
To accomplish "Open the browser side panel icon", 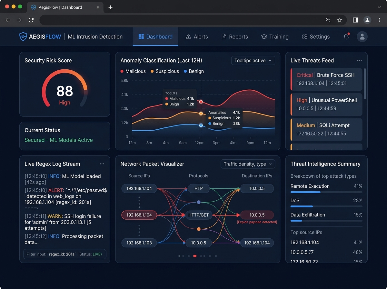I will tap(355, 20).
